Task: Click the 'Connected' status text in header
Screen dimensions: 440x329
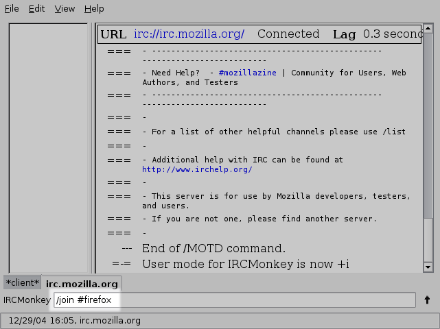Action: 288,34
